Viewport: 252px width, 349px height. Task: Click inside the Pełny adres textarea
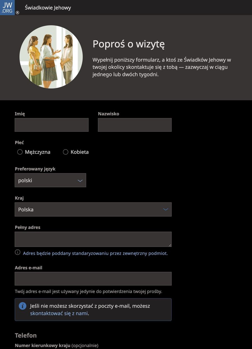[x=93, y=239]
